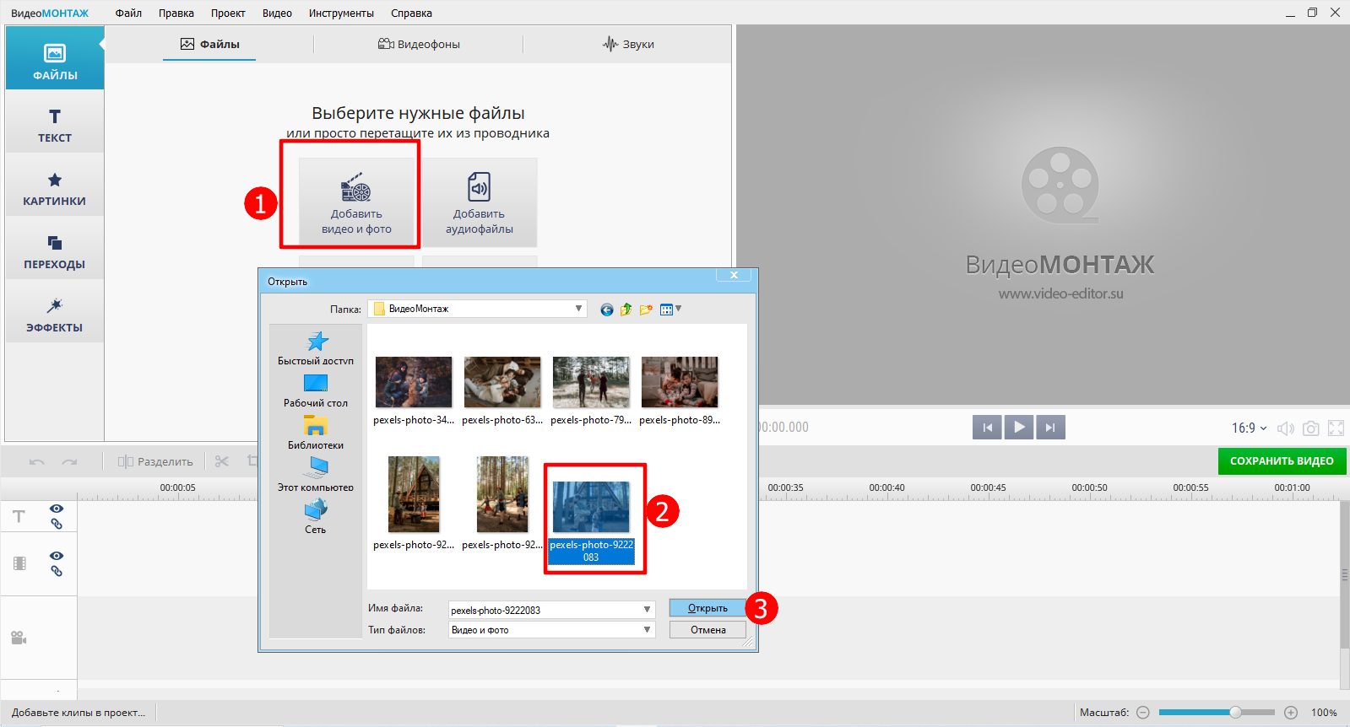
Task: Go back with the dialog's blue arrow
Action: tap(606, 310)
